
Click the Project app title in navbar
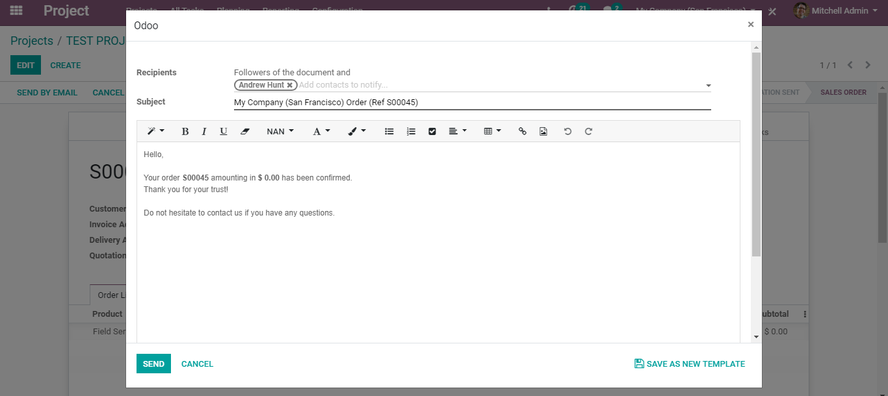point(66,11)
